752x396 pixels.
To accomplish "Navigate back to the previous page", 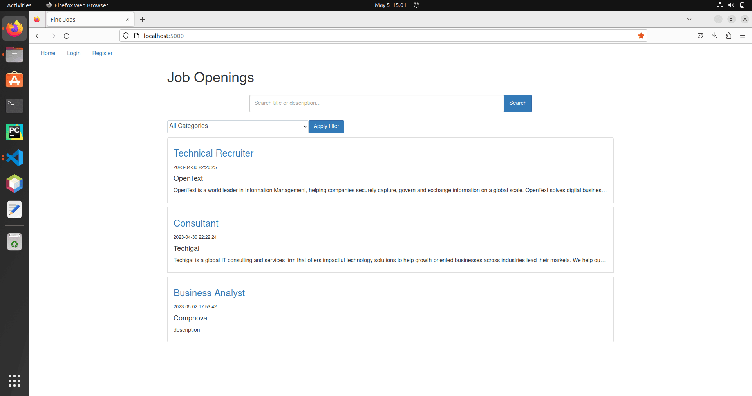I will (38, 36).
